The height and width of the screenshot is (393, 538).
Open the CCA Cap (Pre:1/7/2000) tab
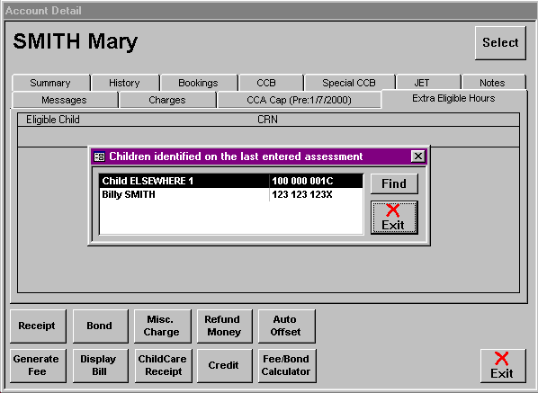pyautogui.click(x=300, y=100)
